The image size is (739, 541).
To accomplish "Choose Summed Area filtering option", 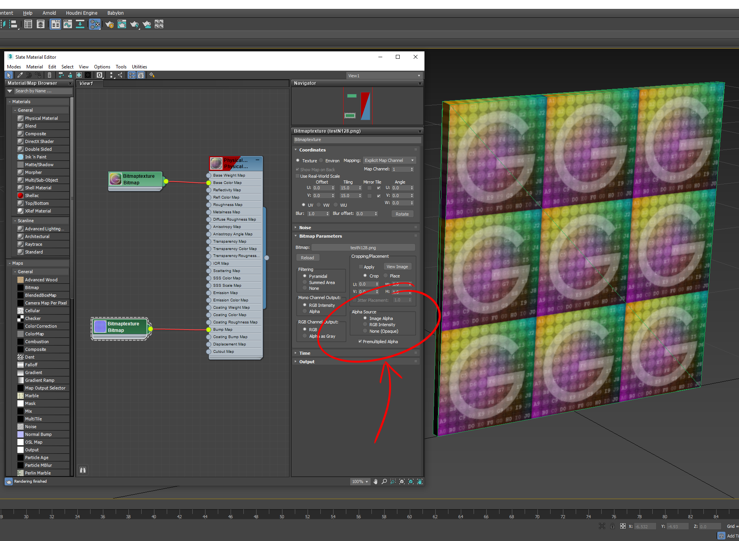I will coord(305,282).
